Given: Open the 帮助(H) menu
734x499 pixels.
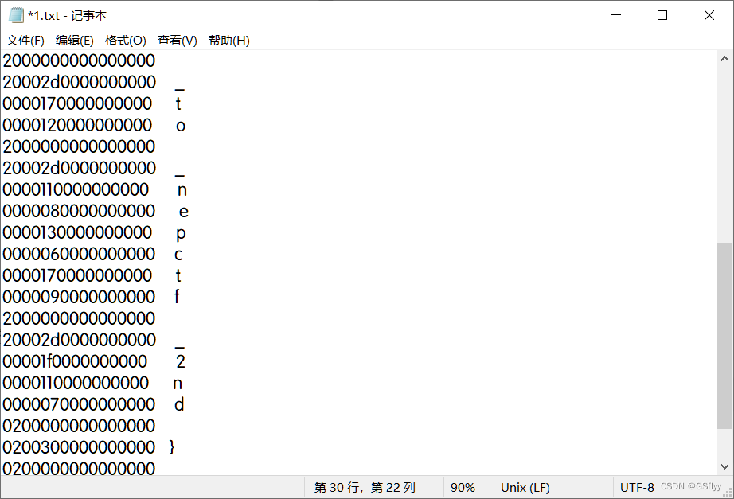Looking at the screenshot, I should tap(228, 40).
